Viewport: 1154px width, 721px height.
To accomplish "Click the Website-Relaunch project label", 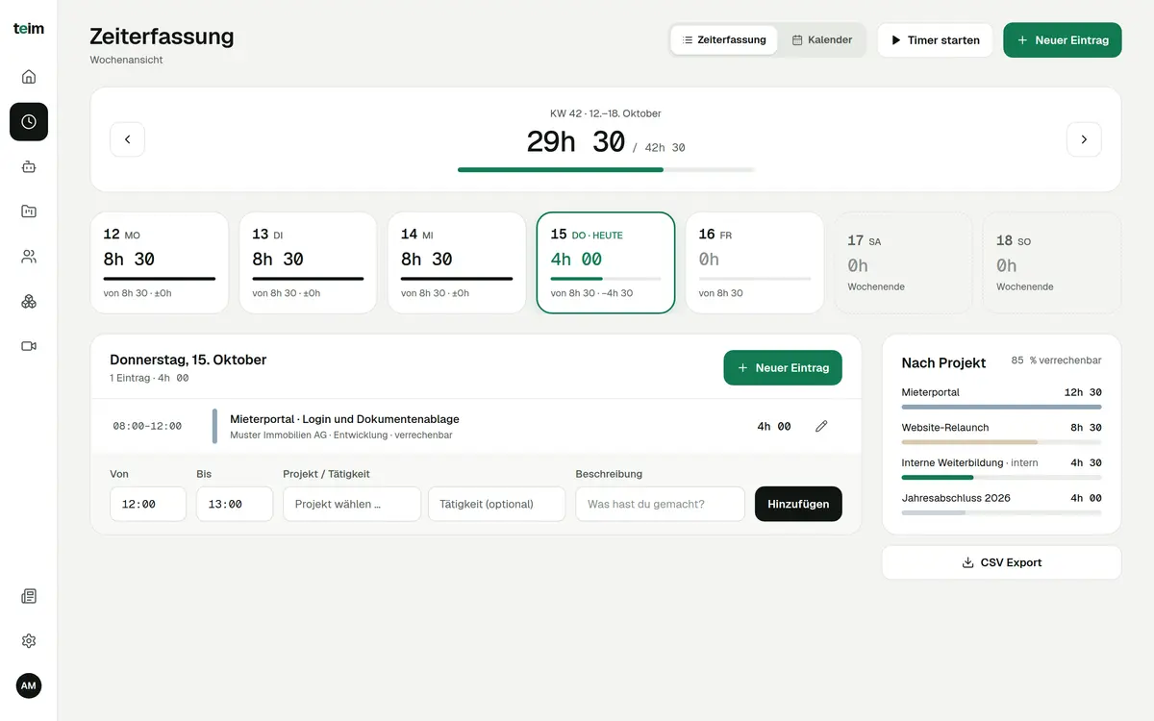I will coord(945,427).
